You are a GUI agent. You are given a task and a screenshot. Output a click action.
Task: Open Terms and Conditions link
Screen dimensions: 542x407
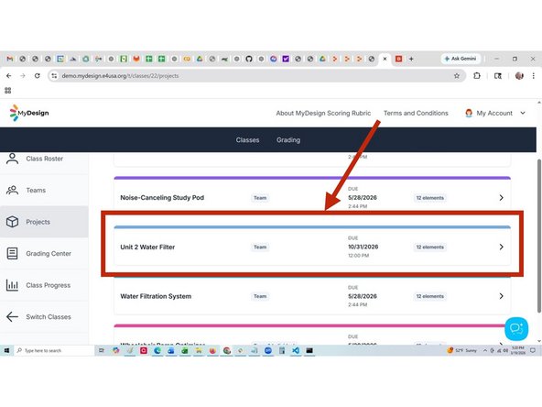(416, 113)
